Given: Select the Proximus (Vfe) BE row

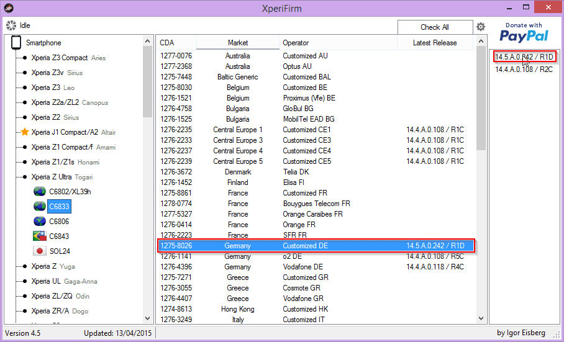Looking at the screenshot, I should [x=316, y=98].
